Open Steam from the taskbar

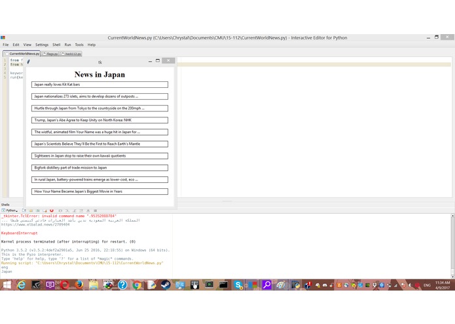pos(166,285)
